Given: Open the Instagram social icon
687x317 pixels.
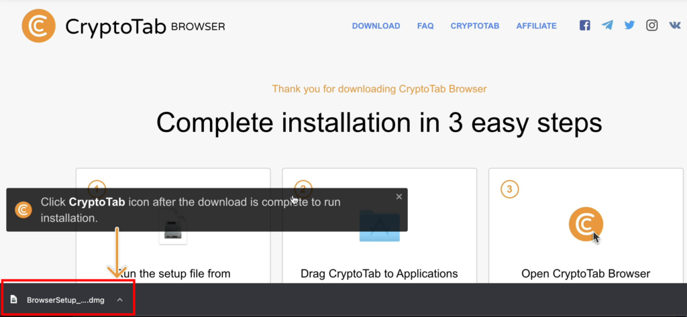Looking at the screenshot, I should coord(652,25).
